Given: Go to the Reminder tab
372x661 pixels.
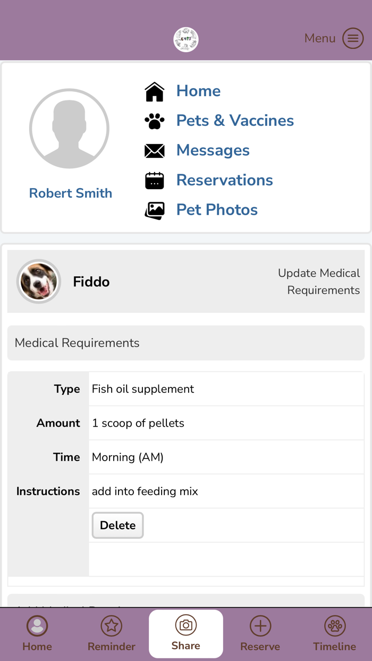Looking at the screenshot, I should [x=112, y=633].
